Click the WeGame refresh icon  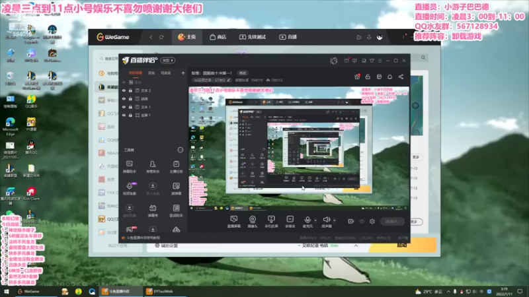(x=161, y=37)
